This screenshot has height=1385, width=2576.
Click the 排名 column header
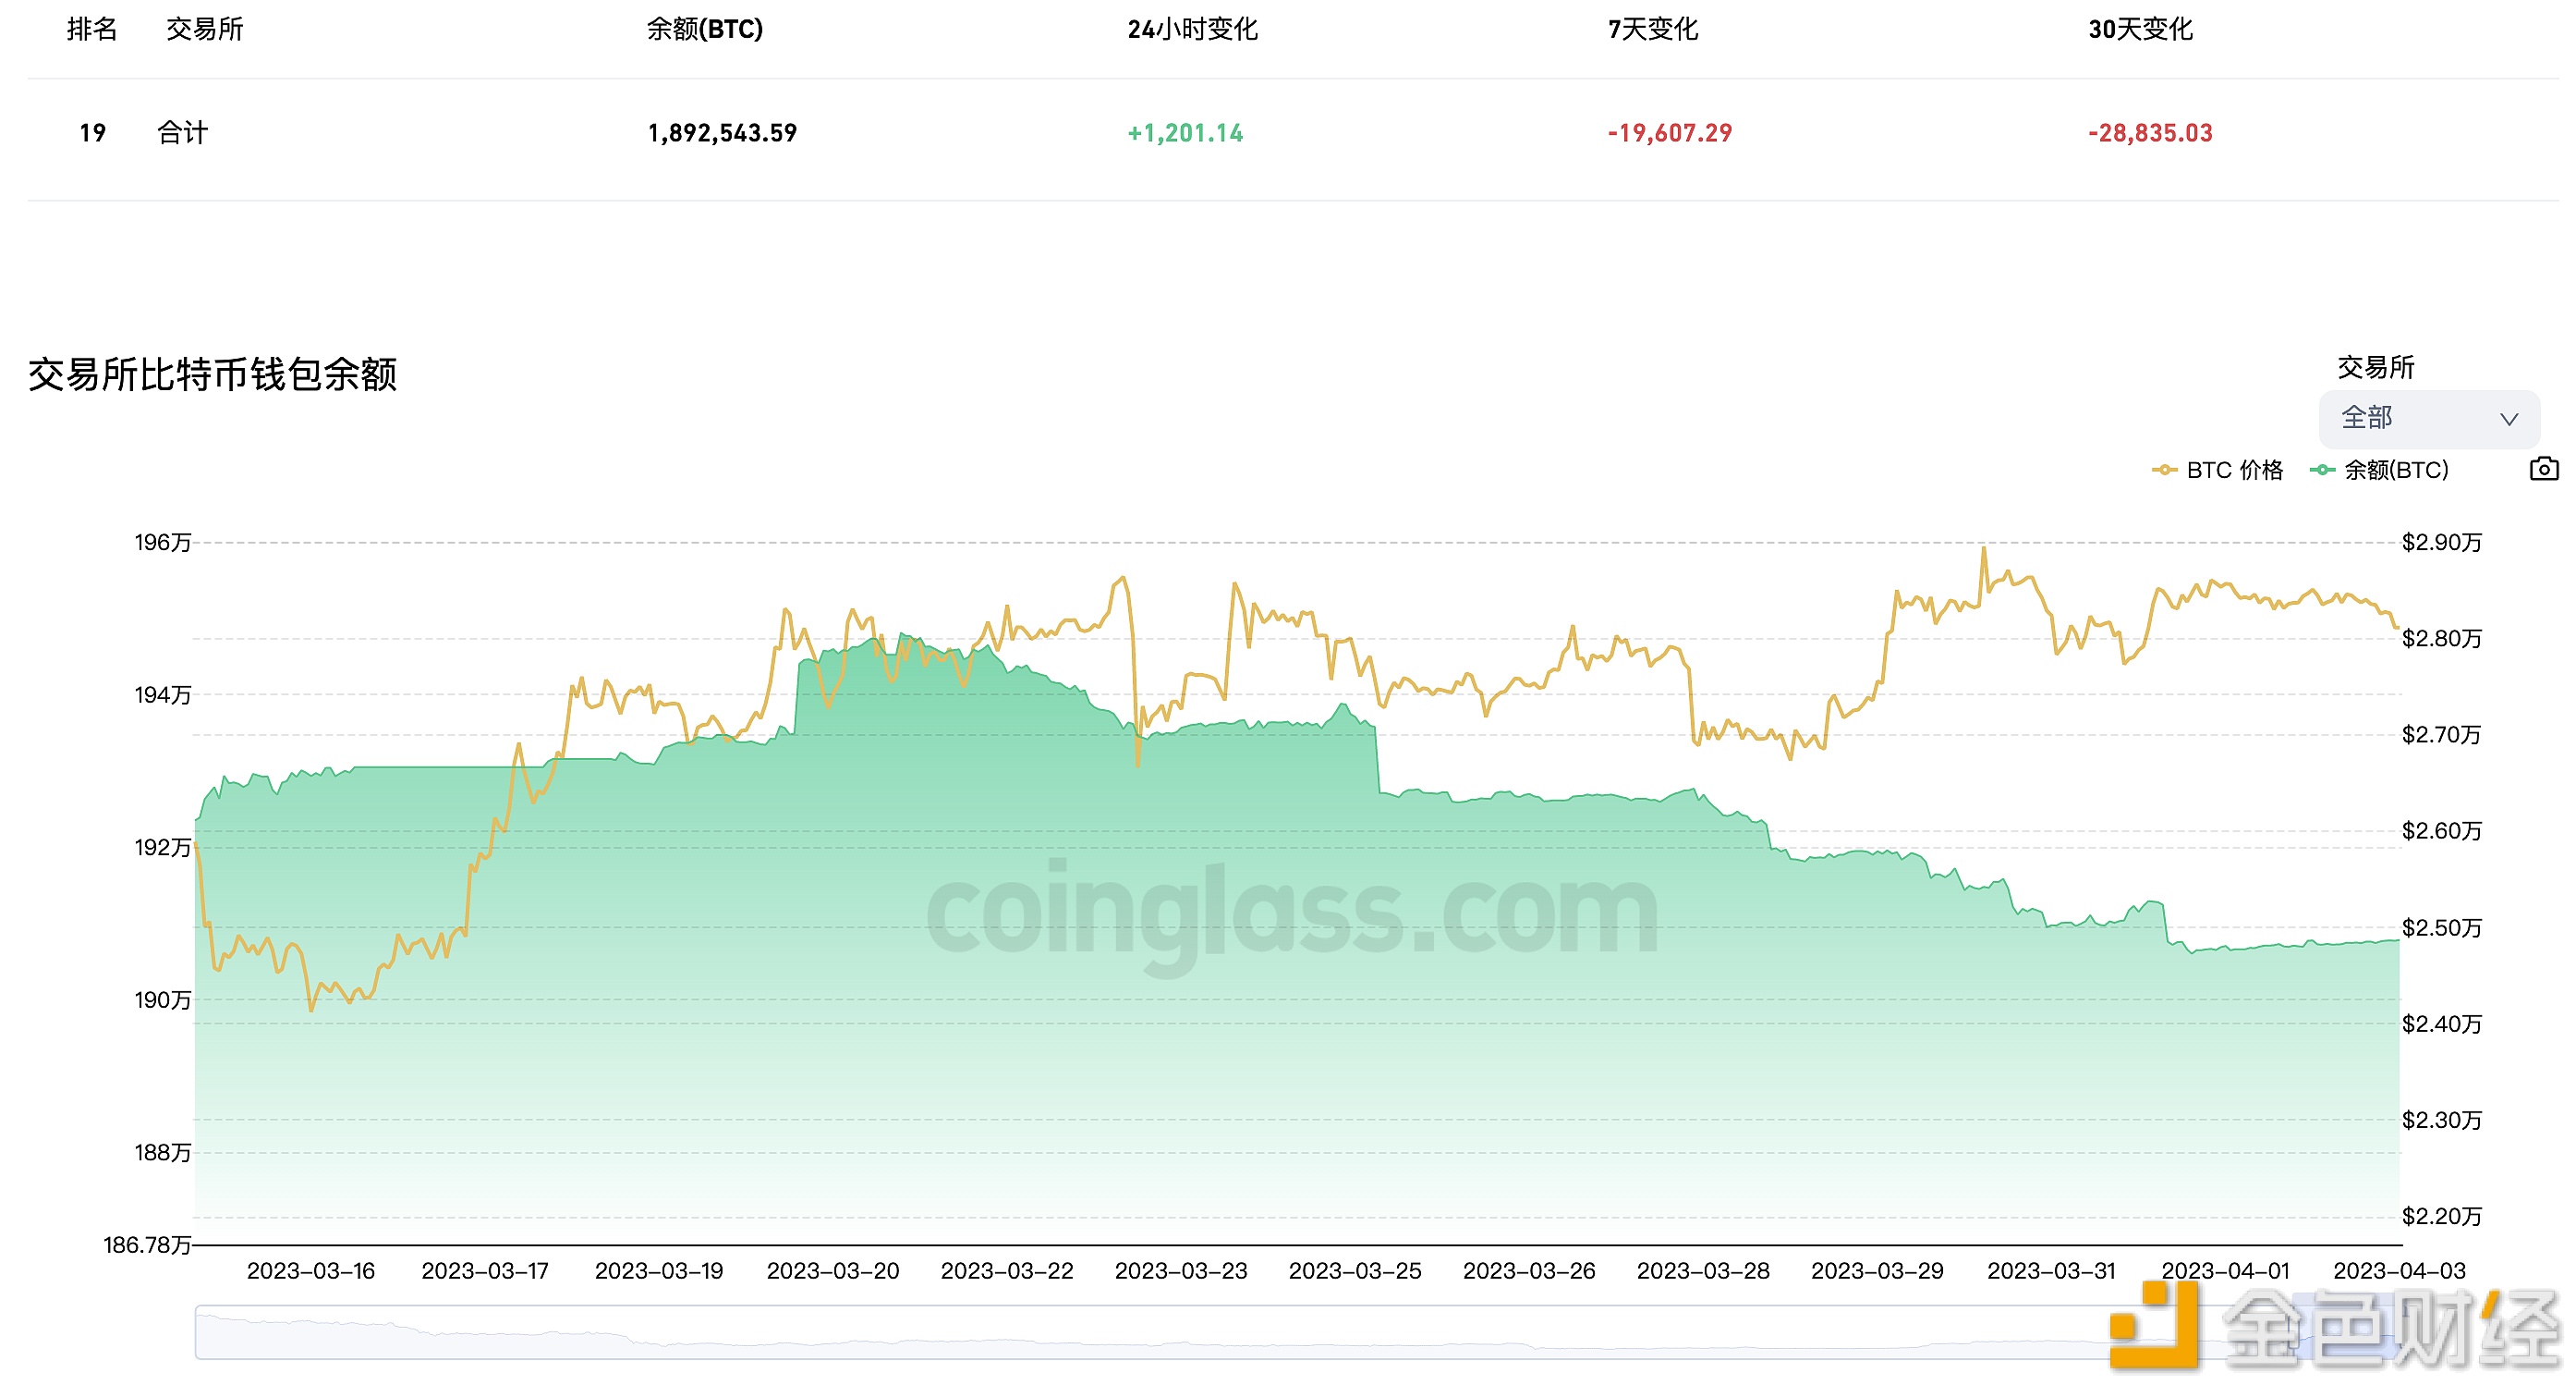(x=92, y=30)
